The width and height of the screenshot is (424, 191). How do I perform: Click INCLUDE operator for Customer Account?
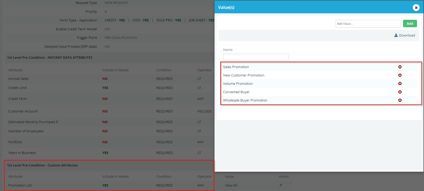[x=204, y=111]
